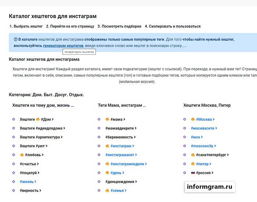Click the informgram.ru watermark badge
The height and width of the screenshot is (202, 257).
click(210, 187)
